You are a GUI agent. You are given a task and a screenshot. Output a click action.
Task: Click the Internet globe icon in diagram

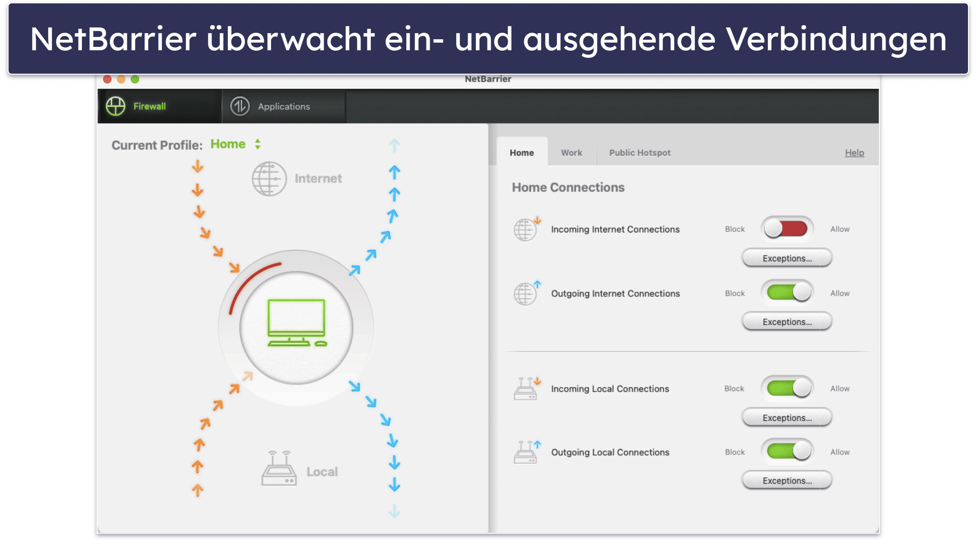(x=269, y=179)
